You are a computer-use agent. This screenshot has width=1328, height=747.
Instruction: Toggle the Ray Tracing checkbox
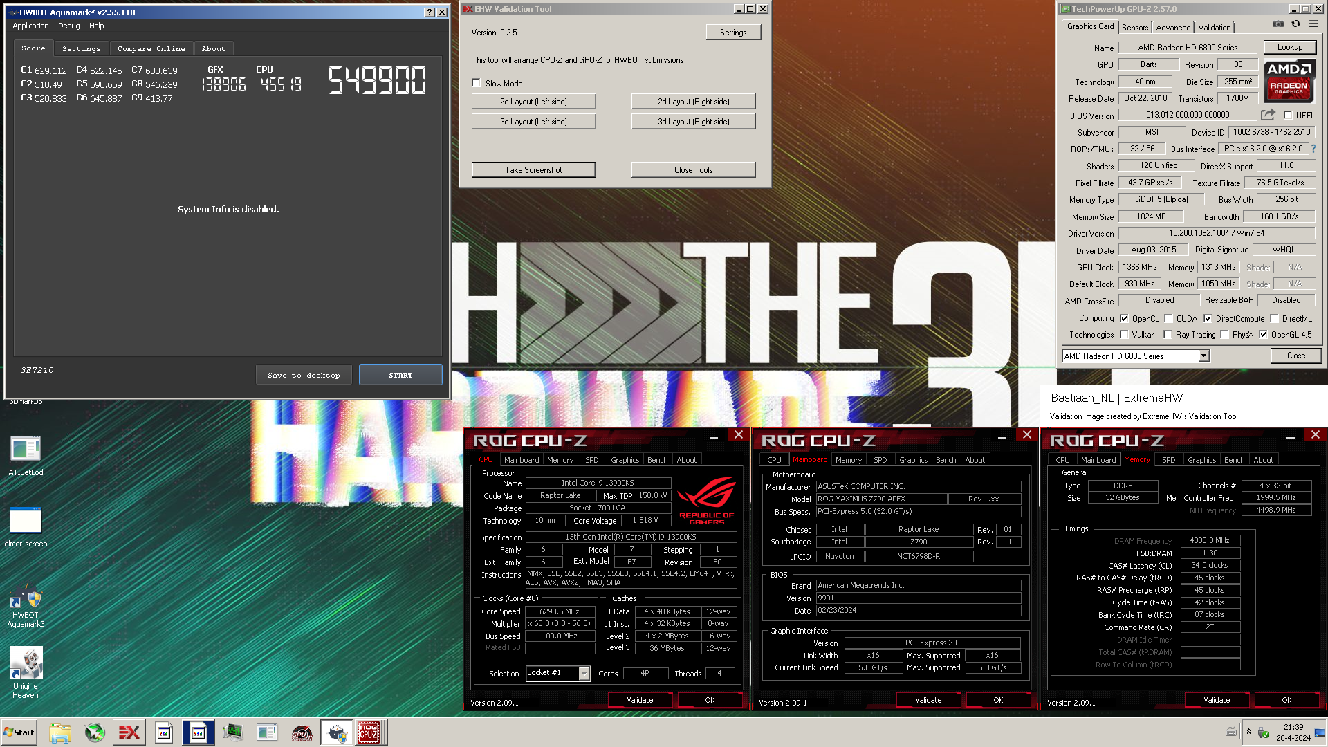[x=1168, y=335]
